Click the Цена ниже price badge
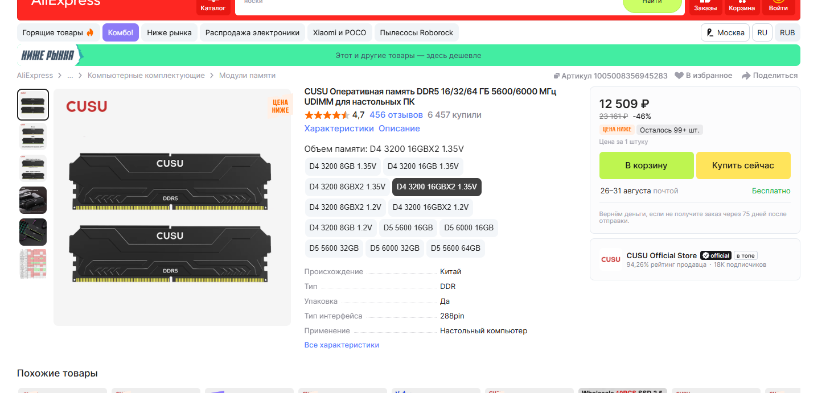Image resolution: width=834 pixels, height=393 pixels. click(x=617, y=130)
